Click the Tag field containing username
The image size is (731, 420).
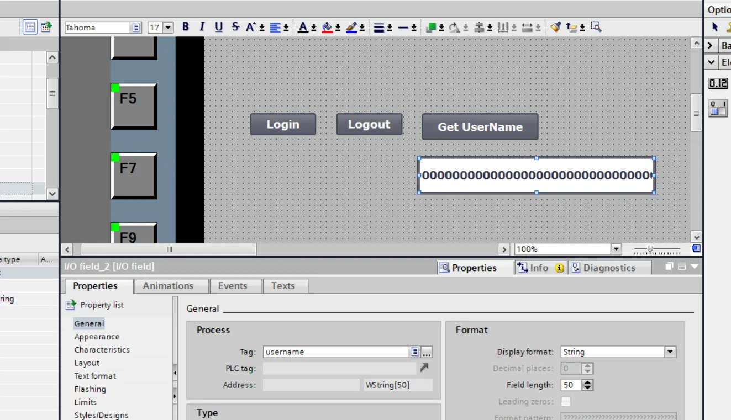point(335,352)
